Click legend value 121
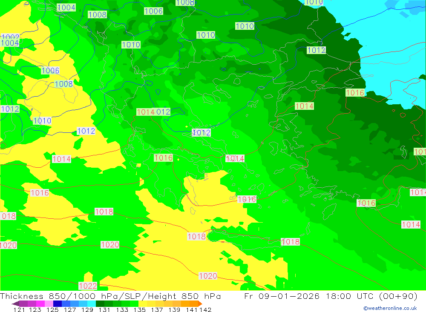Image resolution: width=426 pixels, height=312 pixels. 19,309
